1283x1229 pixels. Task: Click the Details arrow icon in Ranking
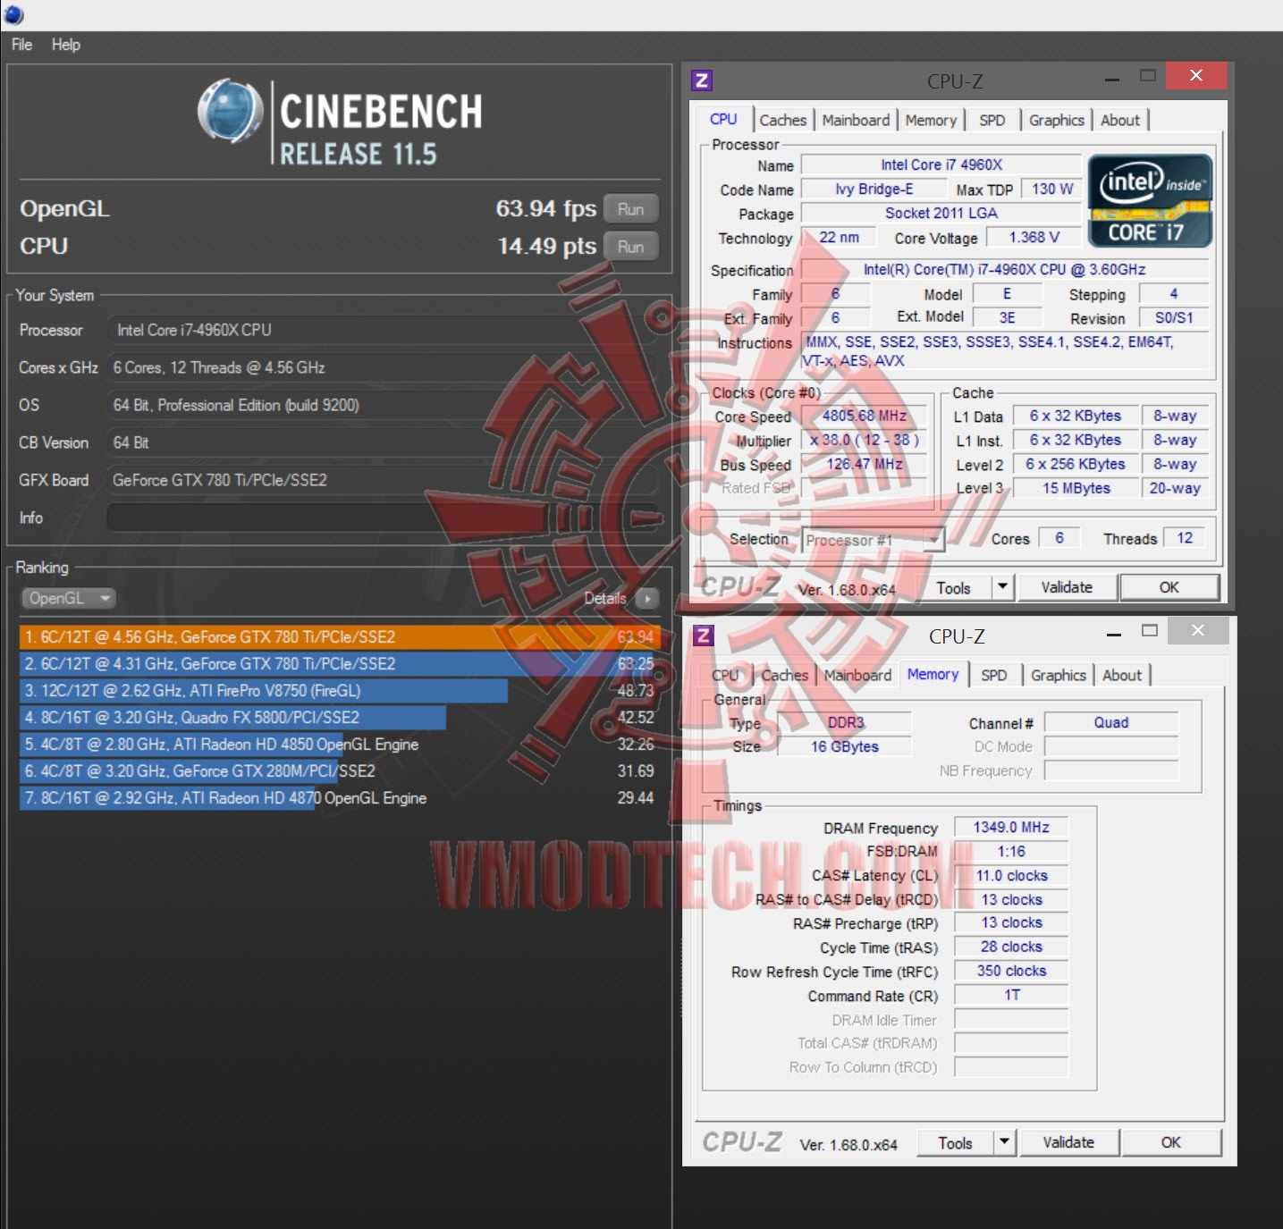(x=647, y=598)
